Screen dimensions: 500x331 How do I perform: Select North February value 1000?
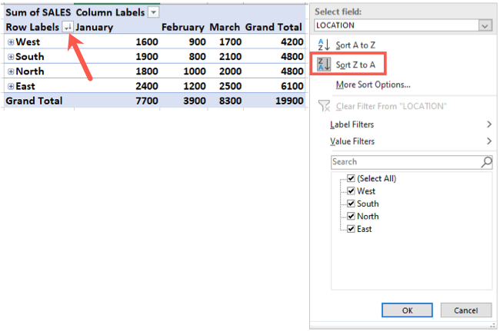195,71
